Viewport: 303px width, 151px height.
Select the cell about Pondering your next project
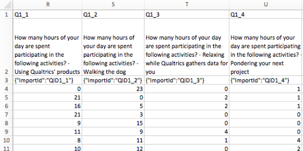pyautogui.click(x=266, y=47)
